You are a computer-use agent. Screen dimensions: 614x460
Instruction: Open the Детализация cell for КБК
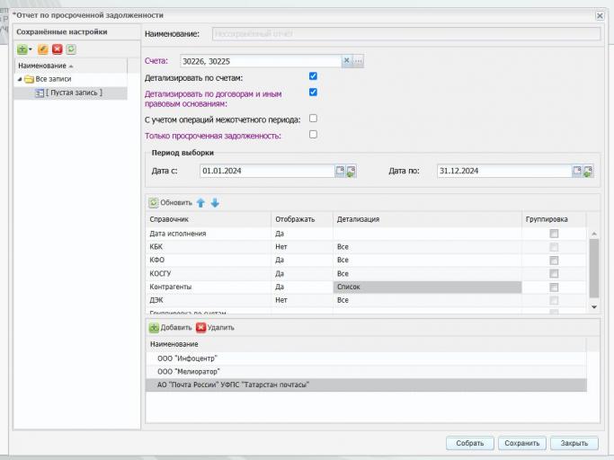tap(427, 247)
